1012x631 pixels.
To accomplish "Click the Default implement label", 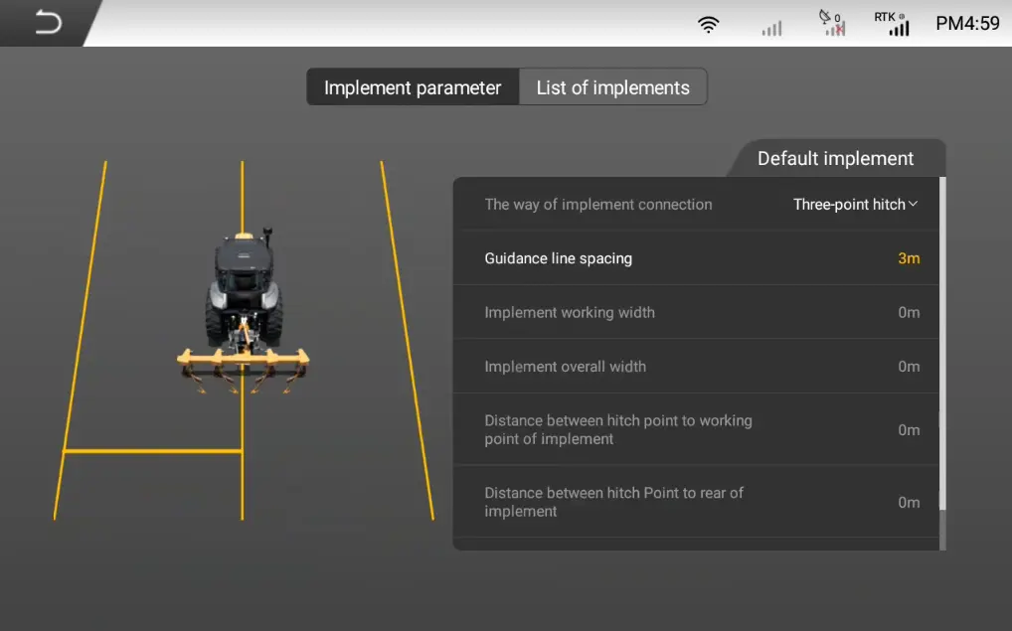I will (835, 158).
